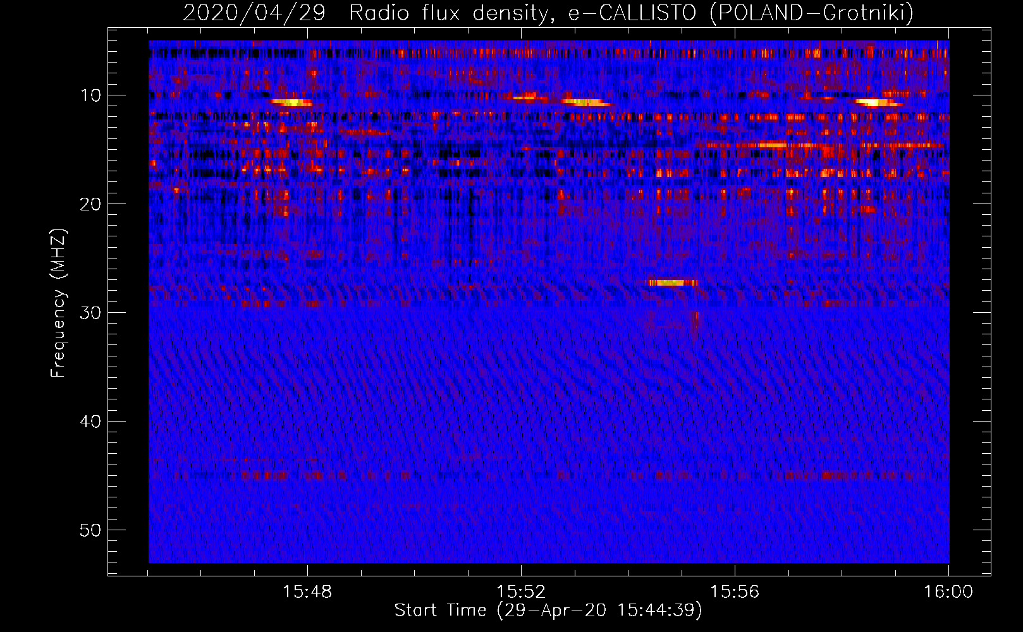Click the Start Time axis label
The width and height of the screenshot is (1023, 632).
tap(548, 611)
